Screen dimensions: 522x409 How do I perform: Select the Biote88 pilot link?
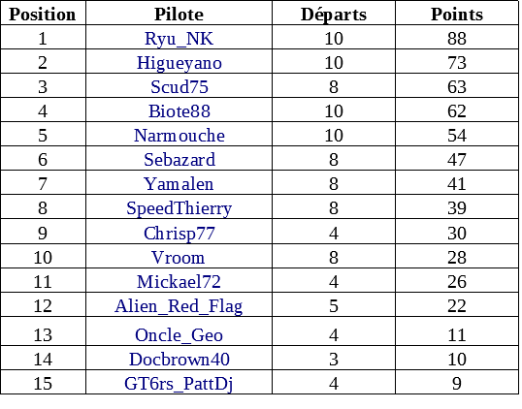click(x=179, y=111)
